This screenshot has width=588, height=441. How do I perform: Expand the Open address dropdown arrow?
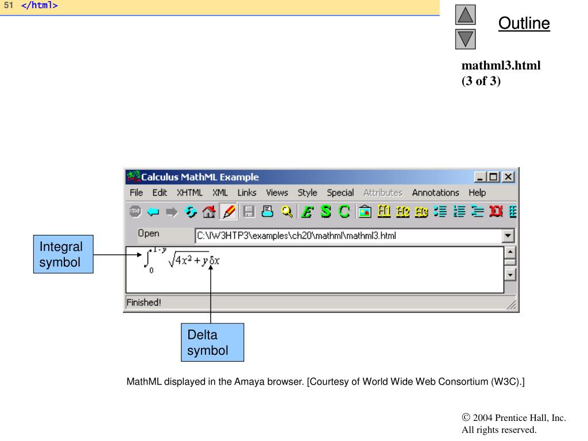(508, 236)
